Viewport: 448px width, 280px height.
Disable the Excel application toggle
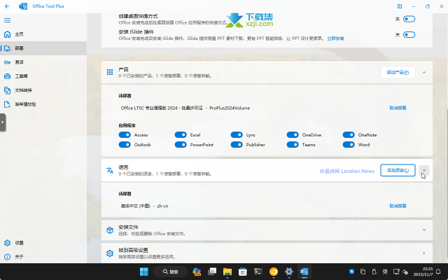[181, 135]
